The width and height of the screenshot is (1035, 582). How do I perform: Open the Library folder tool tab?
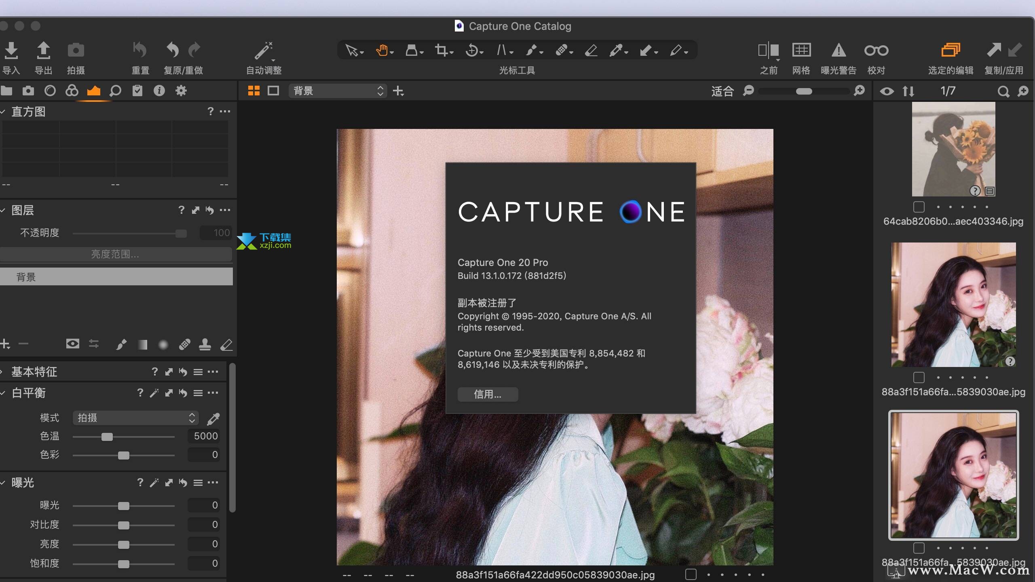[x=6, y=91]
